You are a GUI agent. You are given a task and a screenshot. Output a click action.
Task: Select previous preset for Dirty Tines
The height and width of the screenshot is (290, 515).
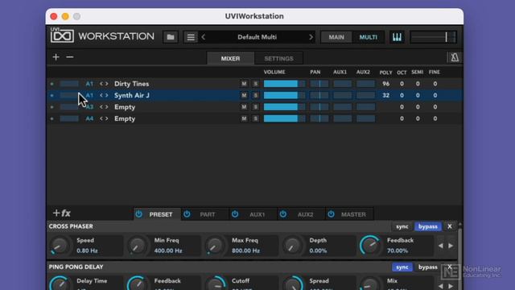pos(101,84)
